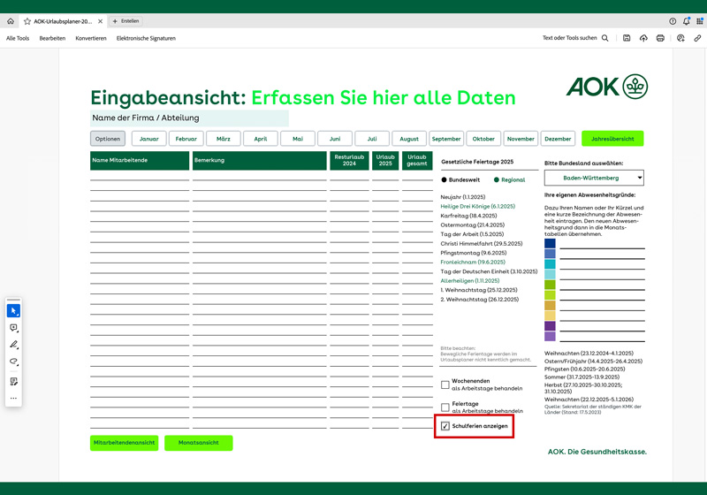Click the AOK logo
This screenshot has width=707, height=495.
(x=607, y=87)
